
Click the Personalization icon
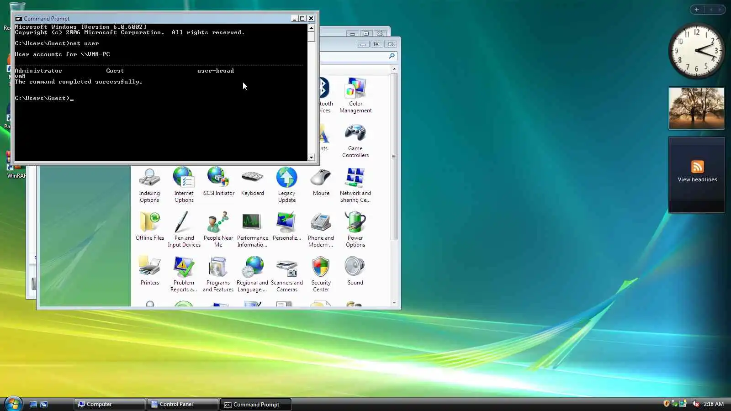[287, 227]
